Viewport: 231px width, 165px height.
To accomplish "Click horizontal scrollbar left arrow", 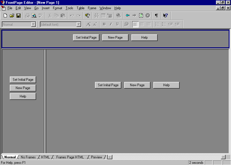I will [x=110, y=157].
